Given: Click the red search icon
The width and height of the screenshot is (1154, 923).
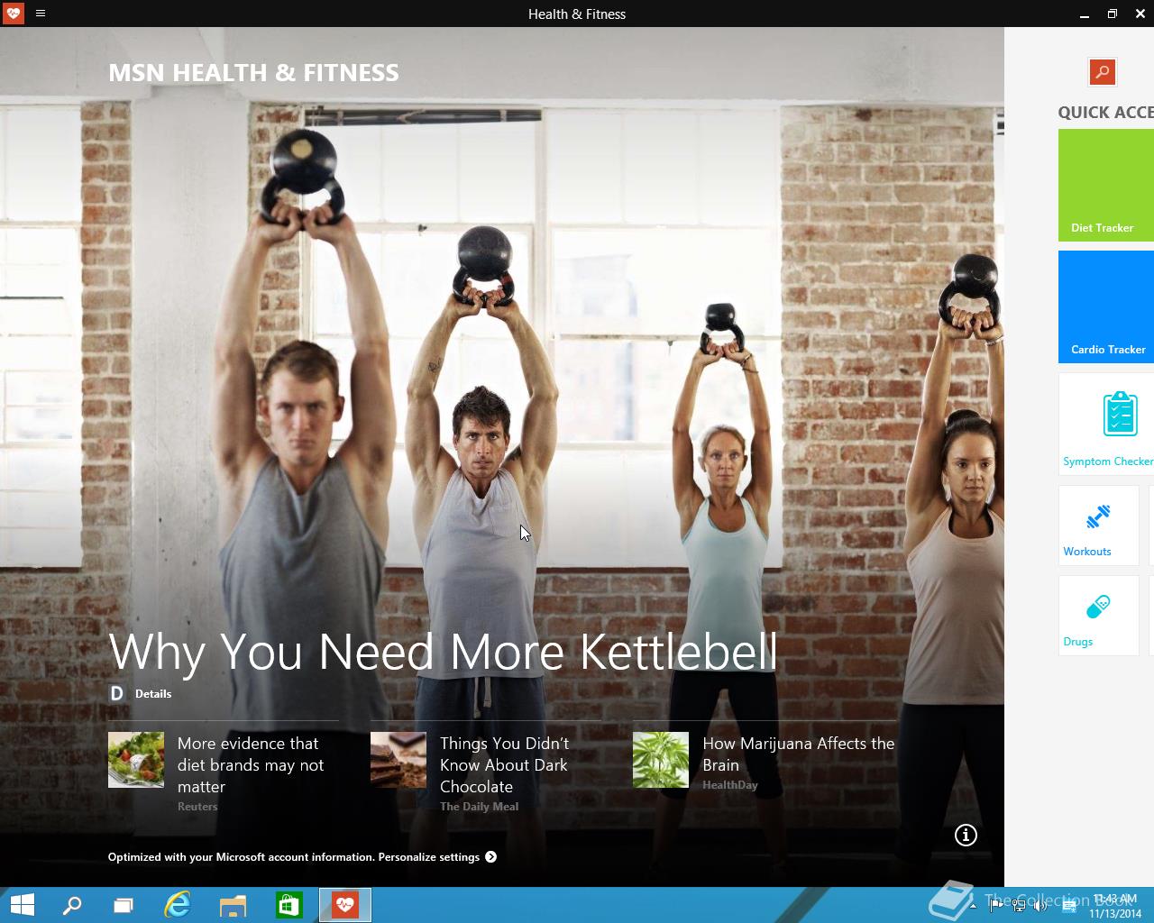Looking at the screenshot, I should (1102, 72).
